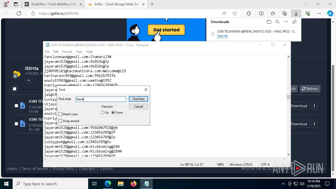Open the Copilot sidebar icon
Screen dimensions: 336x189
(x=330, y=13)
